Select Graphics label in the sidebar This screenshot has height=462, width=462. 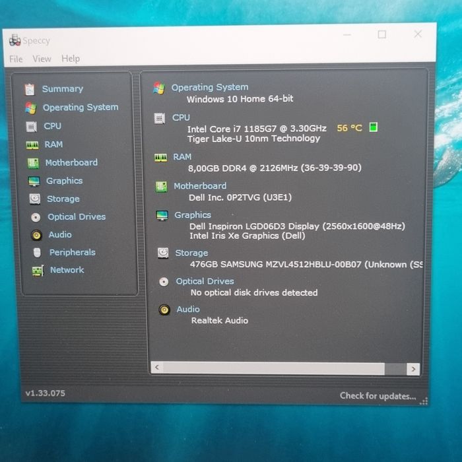64,181
